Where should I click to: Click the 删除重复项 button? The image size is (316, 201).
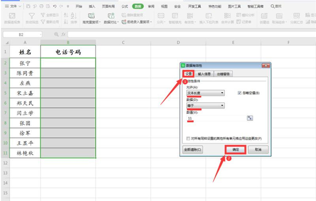(x=132, y=15)
